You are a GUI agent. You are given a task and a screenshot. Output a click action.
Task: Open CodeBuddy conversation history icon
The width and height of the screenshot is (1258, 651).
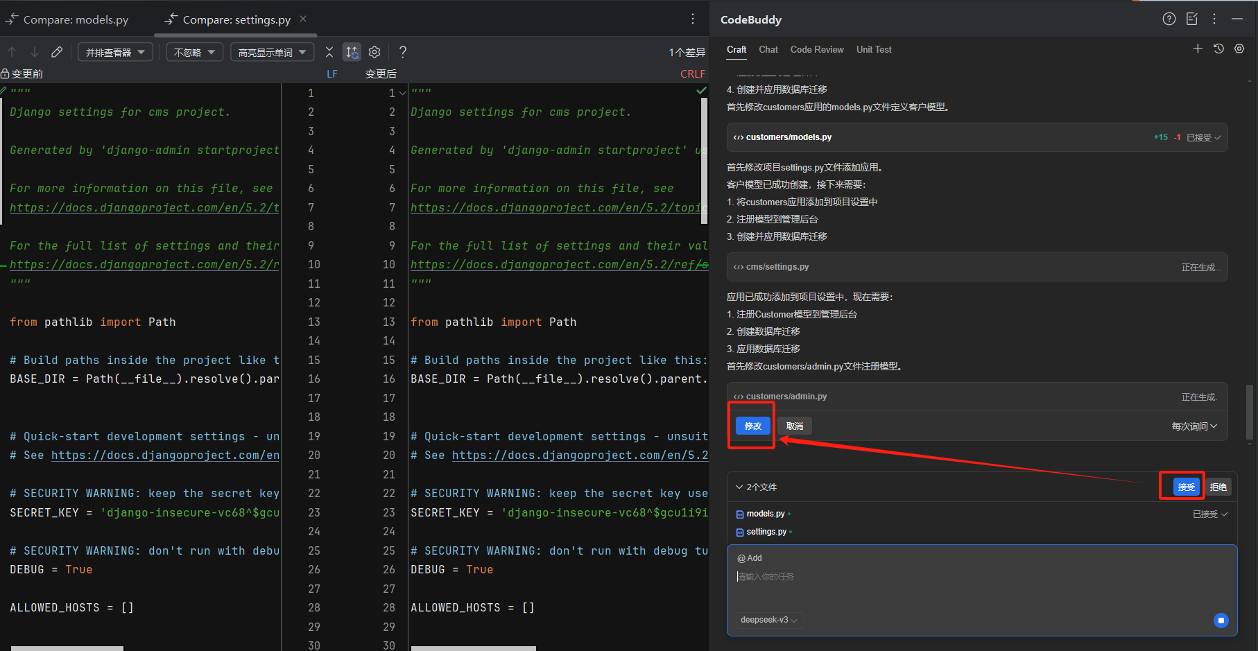1218,49
